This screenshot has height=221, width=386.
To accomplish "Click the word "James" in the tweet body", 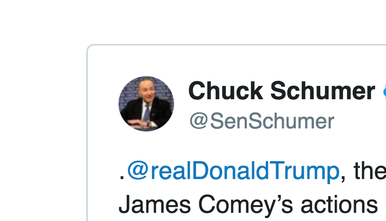I will tap(155, 205).
